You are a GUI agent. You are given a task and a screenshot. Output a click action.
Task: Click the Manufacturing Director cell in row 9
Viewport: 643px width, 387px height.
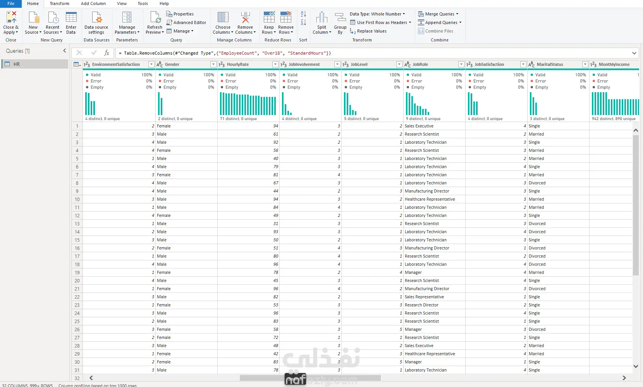point(434,191)
